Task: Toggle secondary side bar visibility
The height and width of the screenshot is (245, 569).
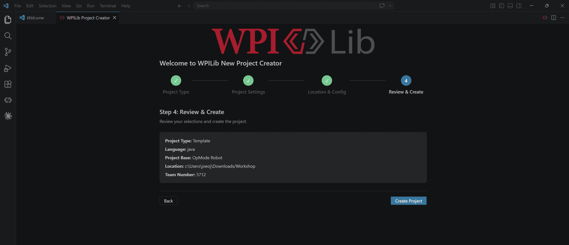Action: (519, 6)
